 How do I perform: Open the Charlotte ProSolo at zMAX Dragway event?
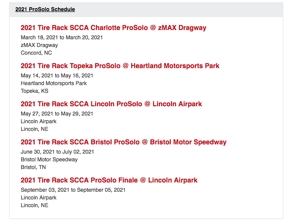pyautogui.click(x=113, y=28)
